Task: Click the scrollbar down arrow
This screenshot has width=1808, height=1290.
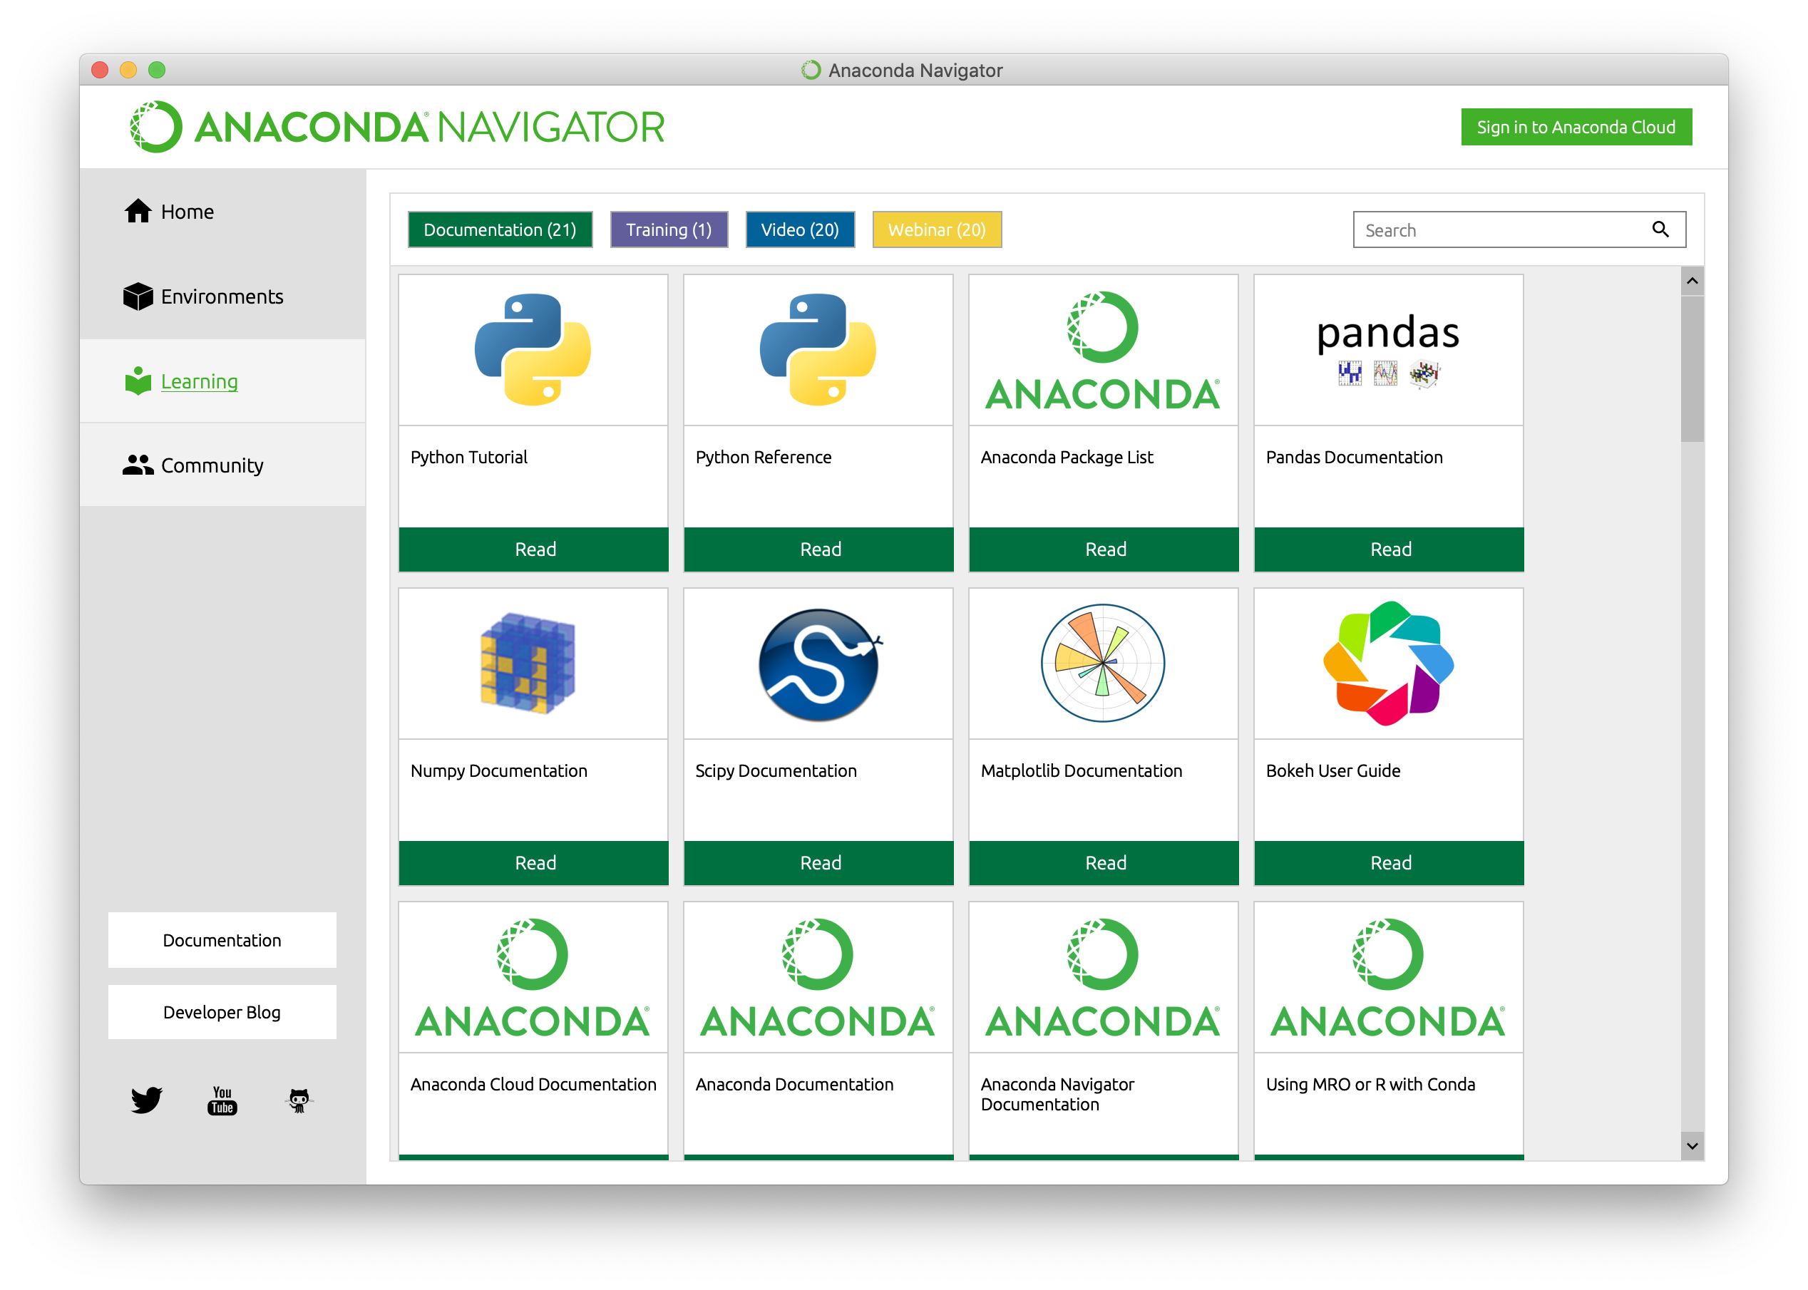Action: (1692, 1146)
